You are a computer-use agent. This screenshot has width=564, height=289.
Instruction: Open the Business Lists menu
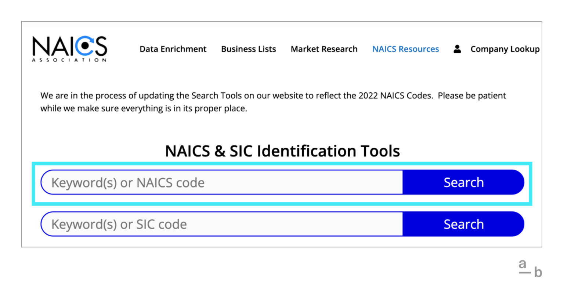(x=248, y=49)
